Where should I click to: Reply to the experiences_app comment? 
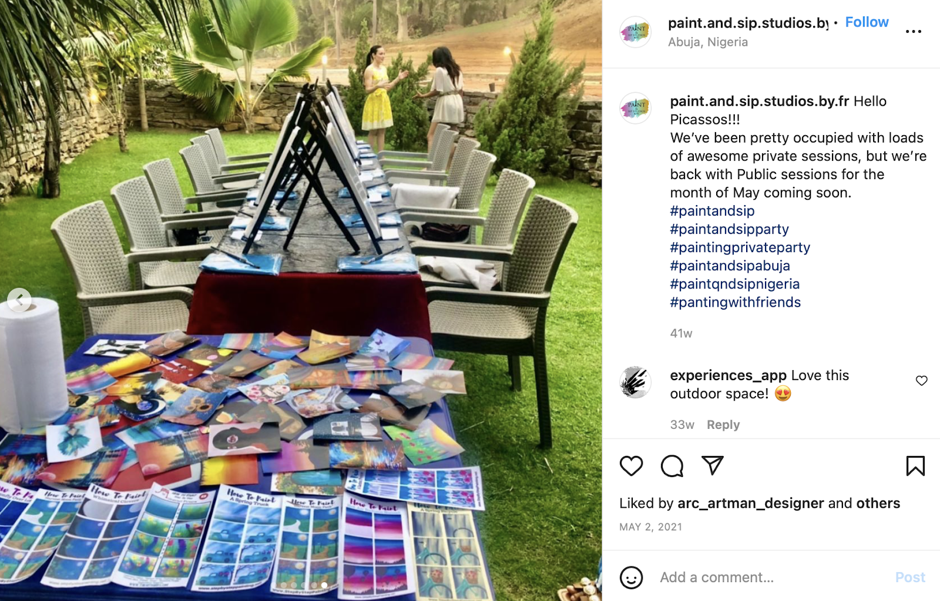pos(723,425)
